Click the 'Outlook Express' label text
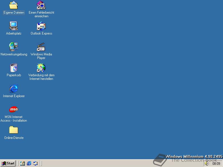This screenshot has width=223, height=167. click(x=41, y=33)
